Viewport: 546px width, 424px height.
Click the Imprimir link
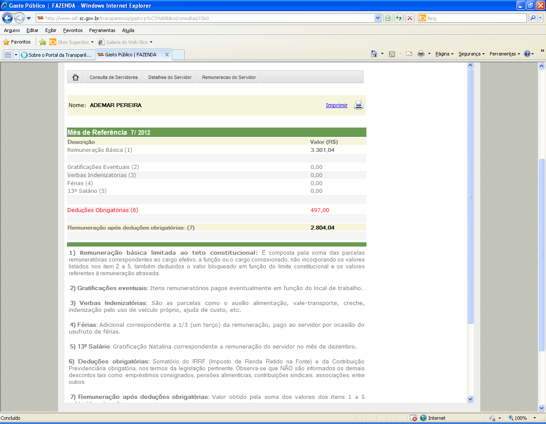coord(337,105)
